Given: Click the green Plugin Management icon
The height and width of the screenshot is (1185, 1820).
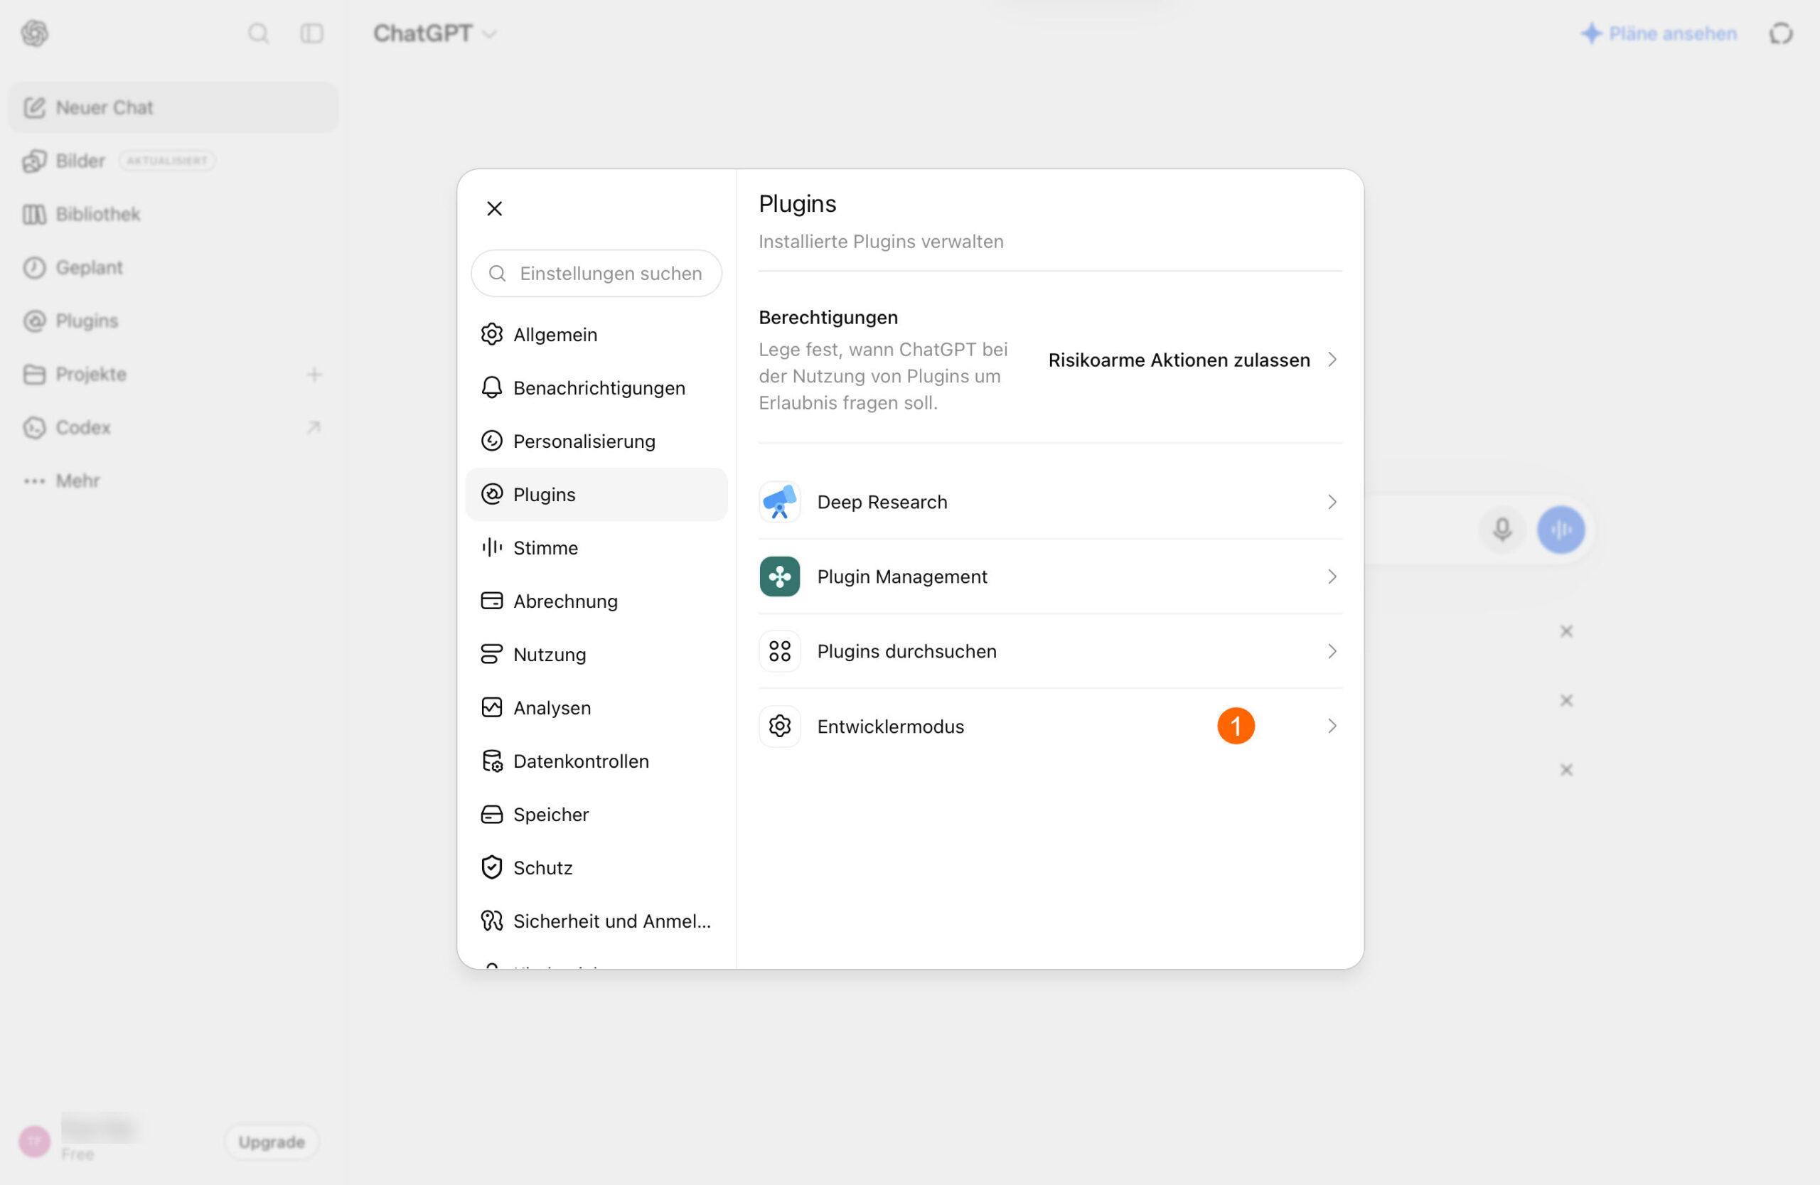Looking at the screenshot, I should click(779, 577).
